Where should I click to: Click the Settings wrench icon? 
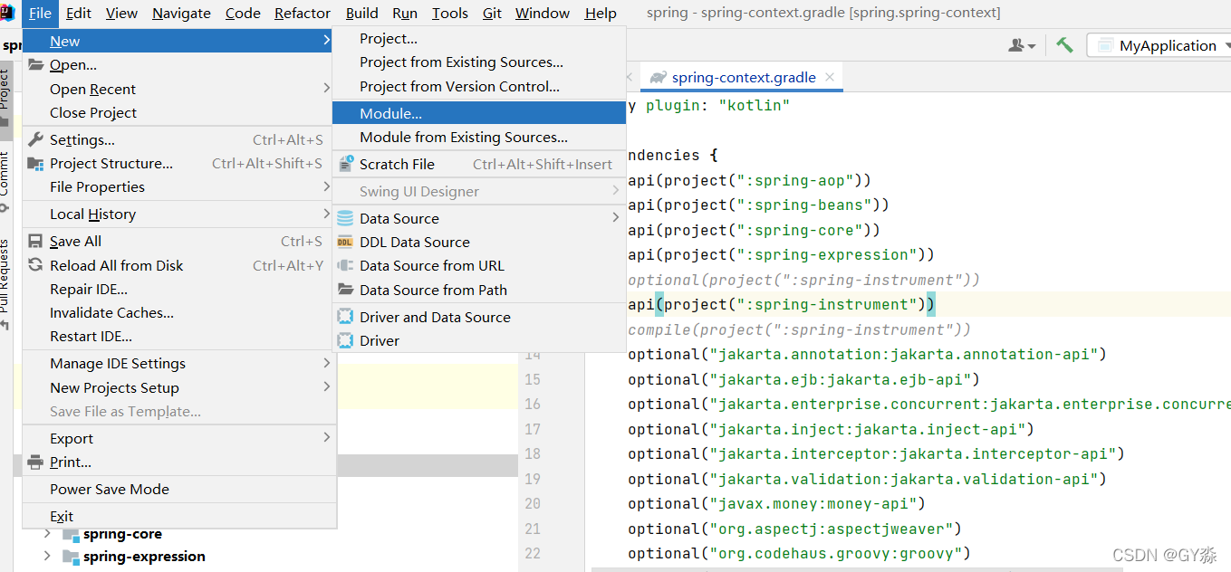pyautogui.click(x=35, y=139)
